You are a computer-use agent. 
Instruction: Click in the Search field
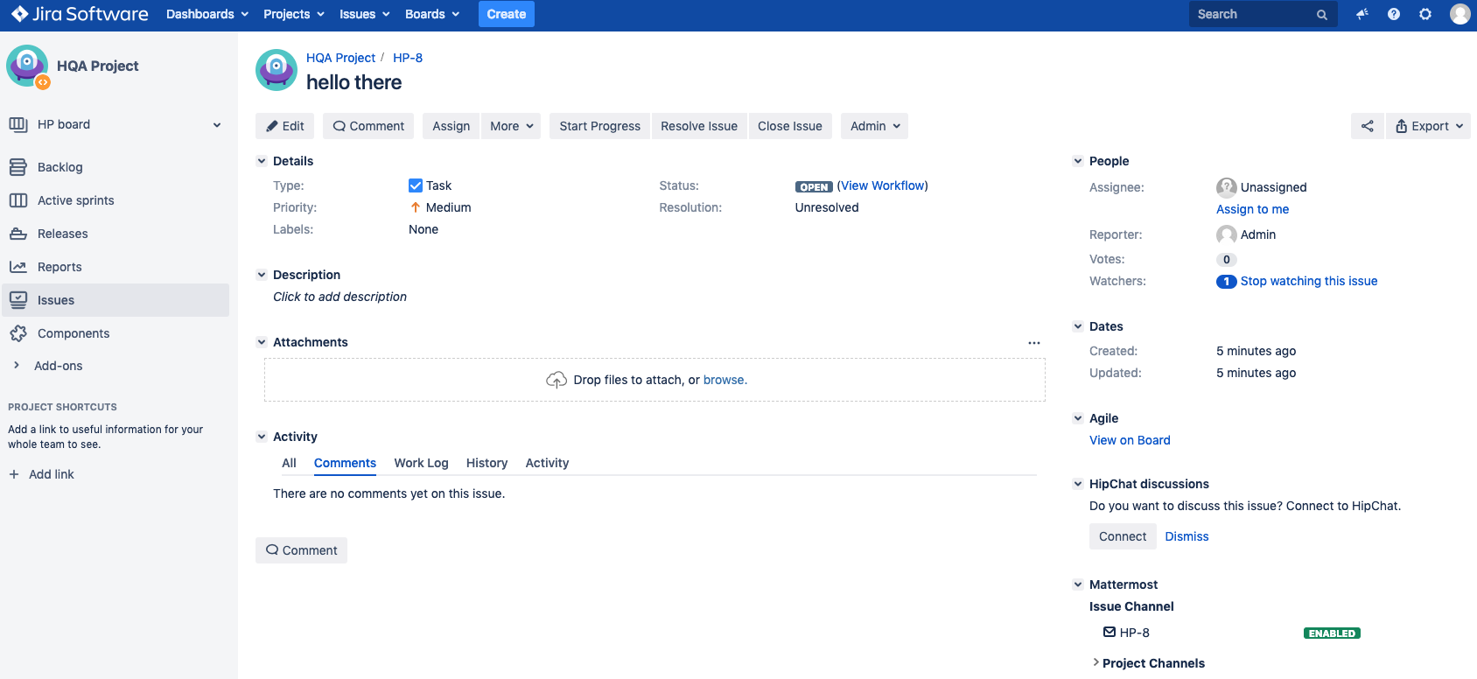pos(1253,14)
